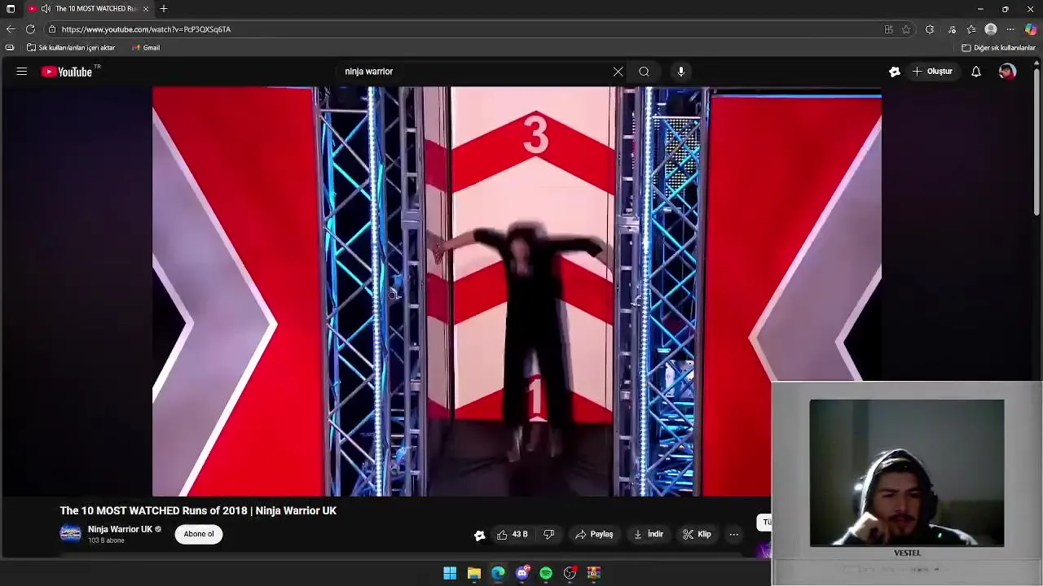1043x586 pixels.
Task: Click the Klip scissors button
Action: pyautogui.click(x=698, y=535)
